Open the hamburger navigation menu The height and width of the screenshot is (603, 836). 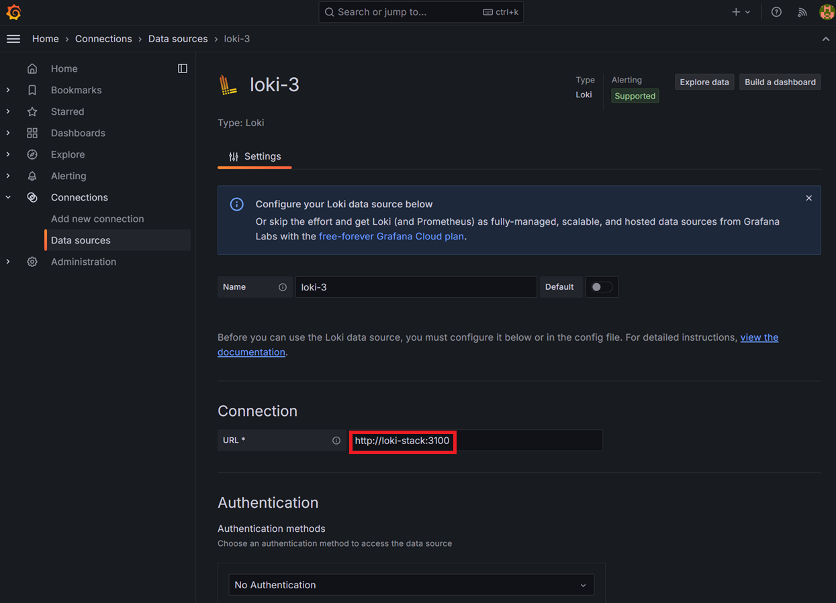click(x=13, y=39)
